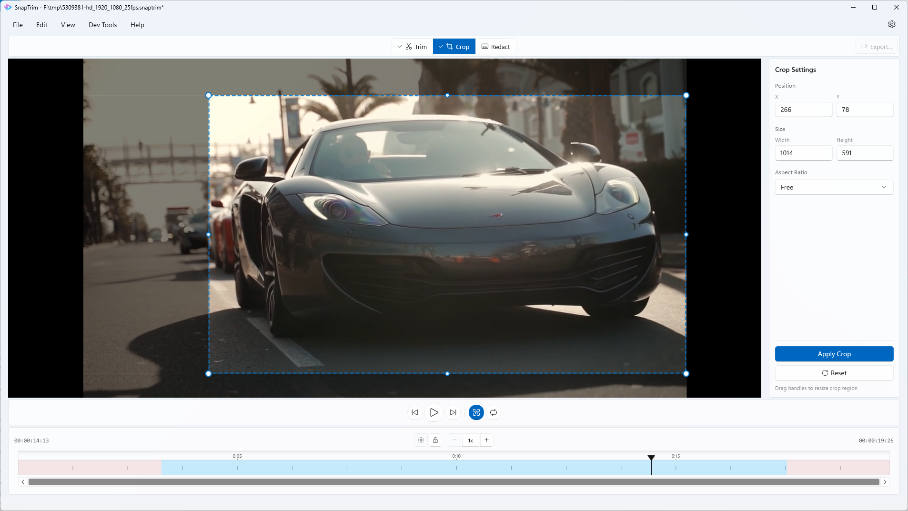Click Reset to clear crop region
Image resolution: width=908 pixels, height=511 pixels.
834,373
